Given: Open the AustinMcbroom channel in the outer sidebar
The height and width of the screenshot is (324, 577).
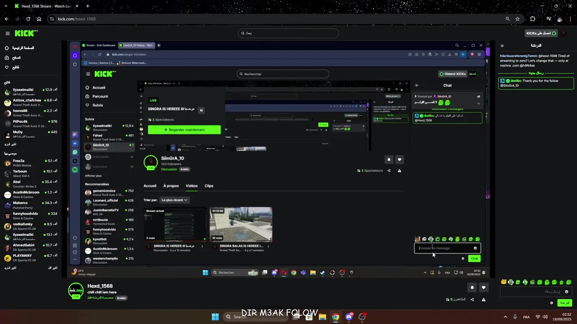Looking at the screenshot, I should coord(31,194).
